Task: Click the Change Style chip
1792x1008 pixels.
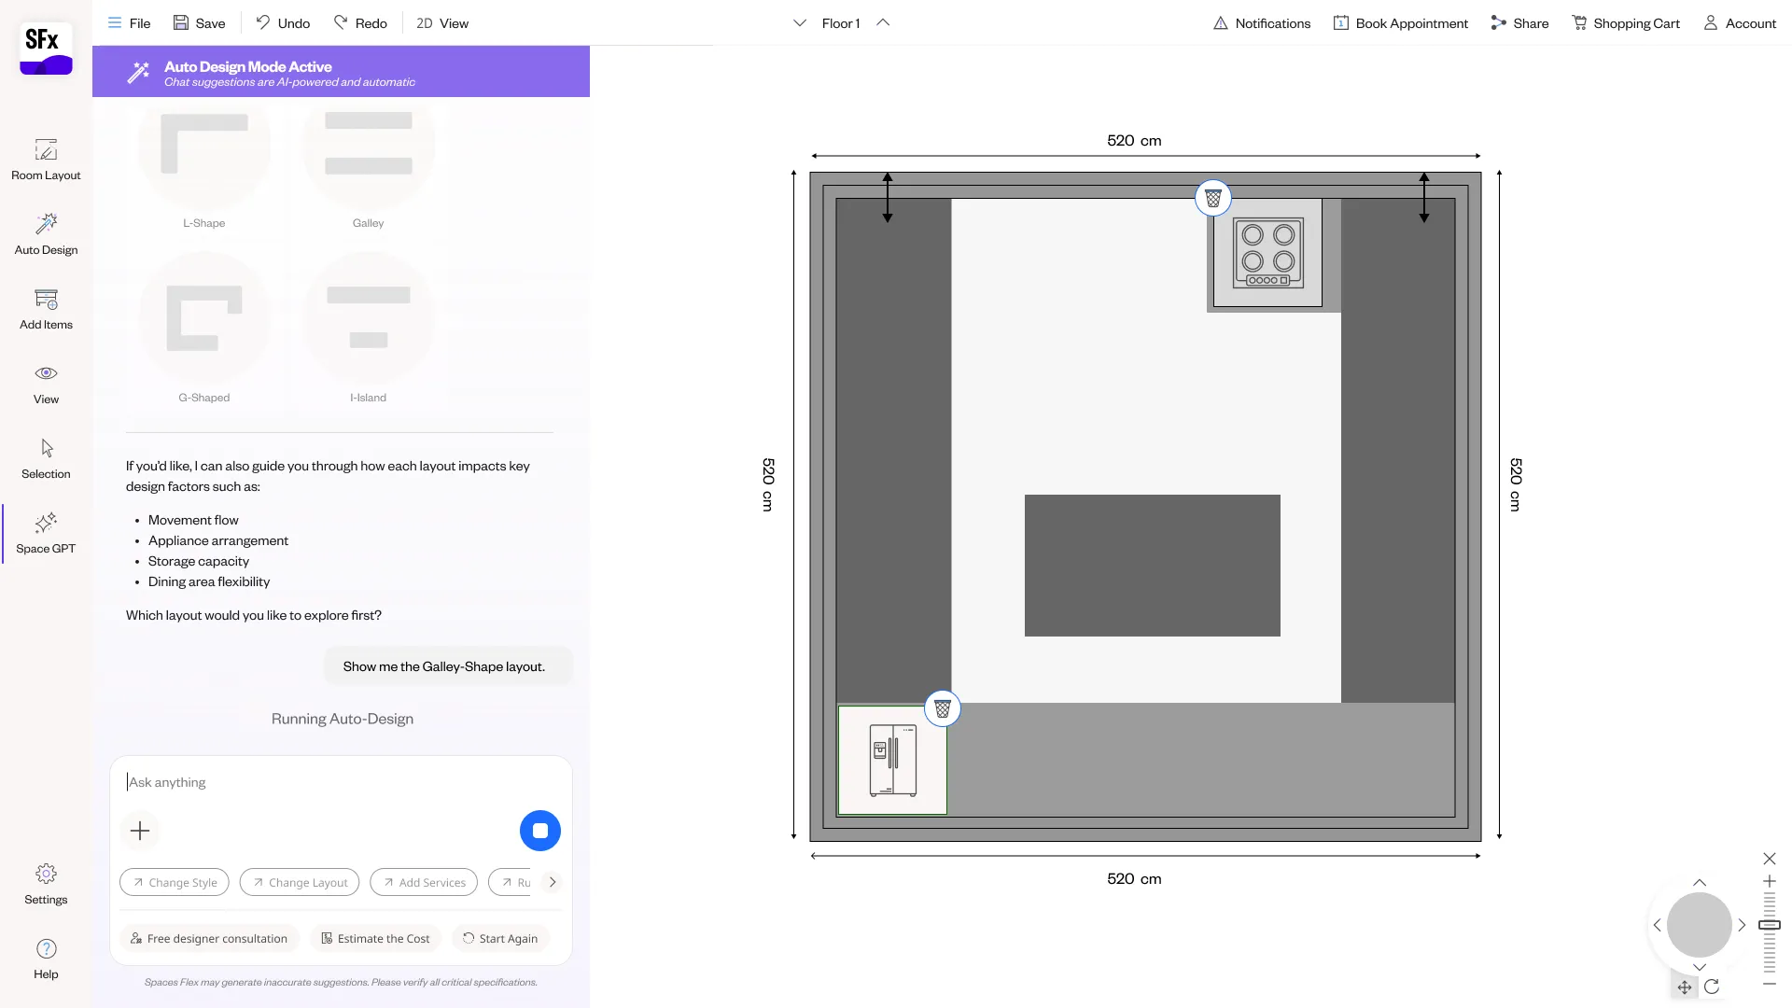Action: pos(175,882)
